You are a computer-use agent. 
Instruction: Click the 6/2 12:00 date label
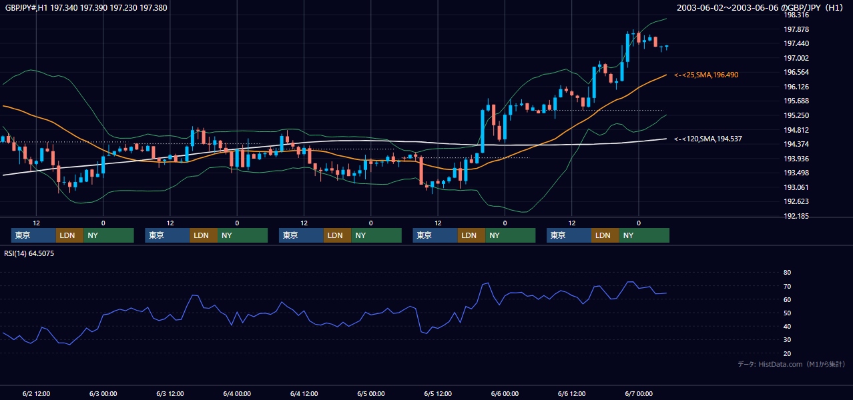point(36,394)
